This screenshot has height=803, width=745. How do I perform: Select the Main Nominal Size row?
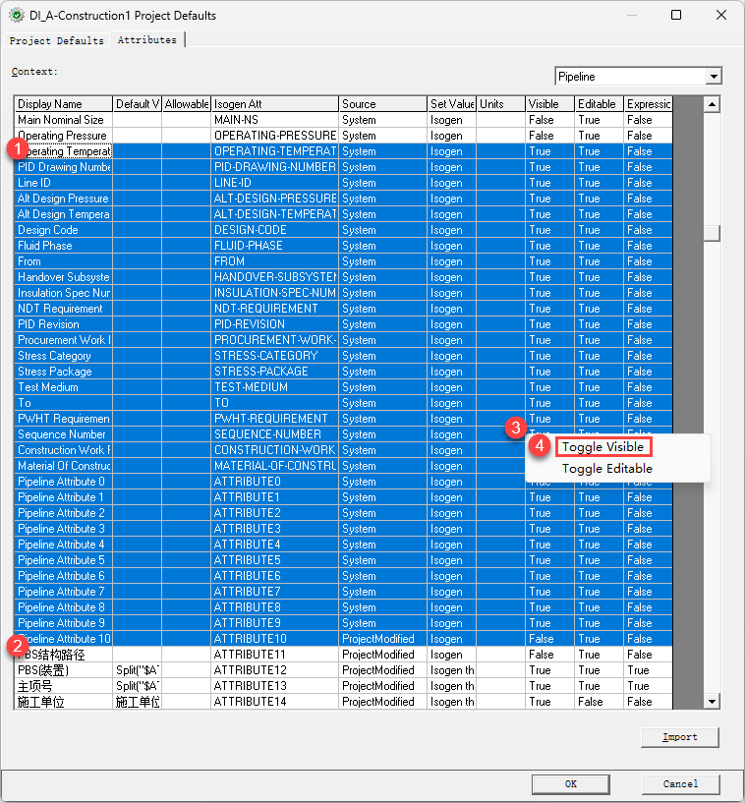[61, 120]
